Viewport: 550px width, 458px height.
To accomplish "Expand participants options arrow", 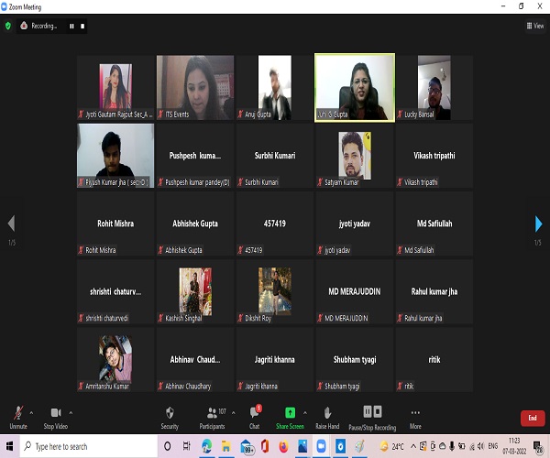I will 233,413.
